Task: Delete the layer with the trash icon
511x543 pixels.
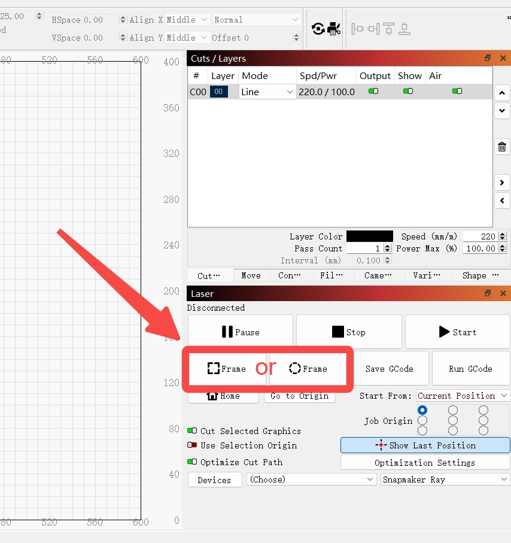Action: point(502,147)
